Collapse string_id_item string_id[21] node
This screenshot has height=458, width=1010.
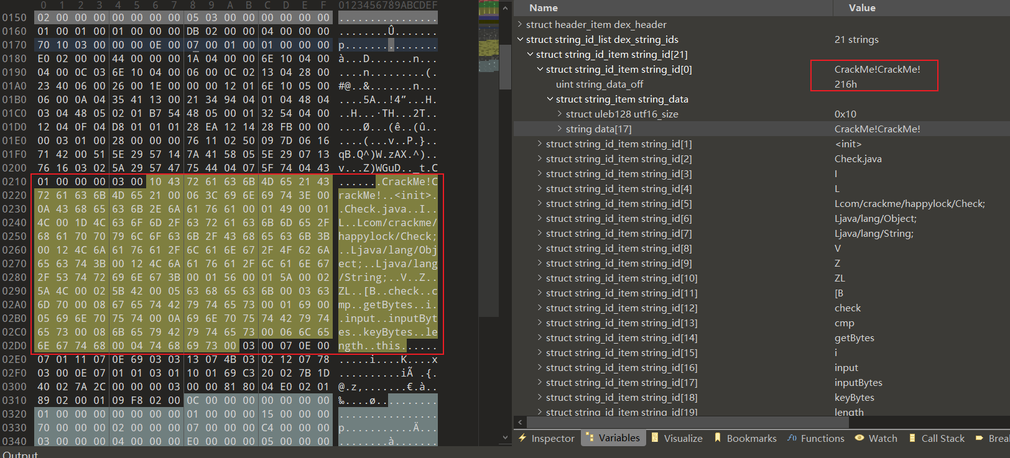(x=530, y=54)
